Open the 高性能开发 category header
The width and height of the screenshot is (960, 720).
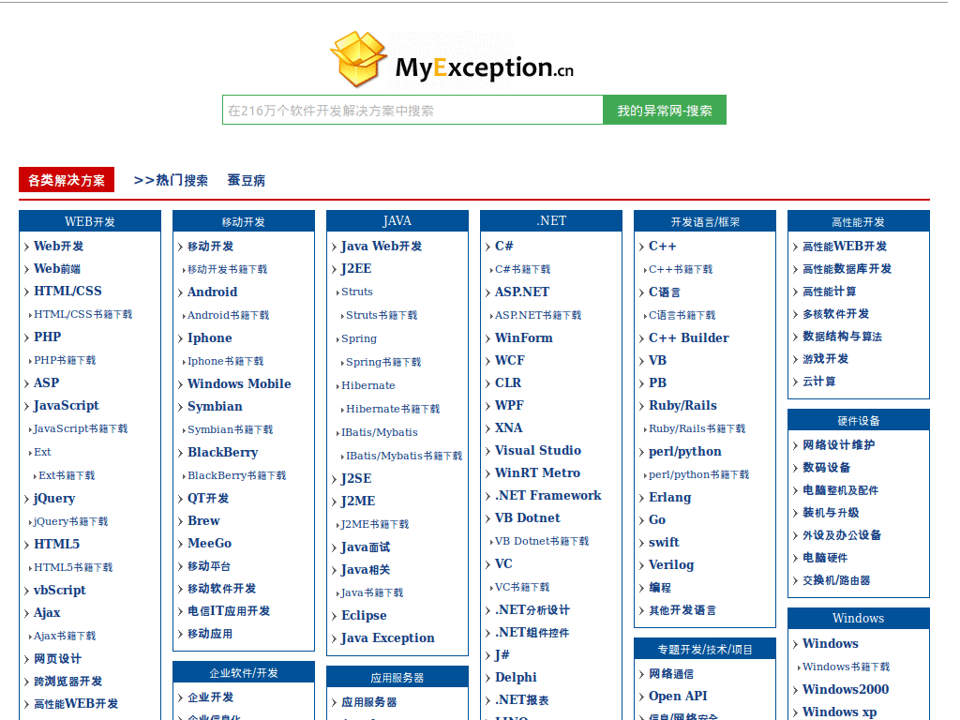point(859,221)
